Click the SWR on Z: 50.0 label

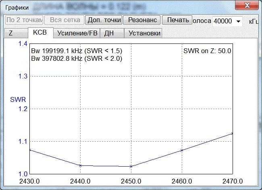(207, 51)
